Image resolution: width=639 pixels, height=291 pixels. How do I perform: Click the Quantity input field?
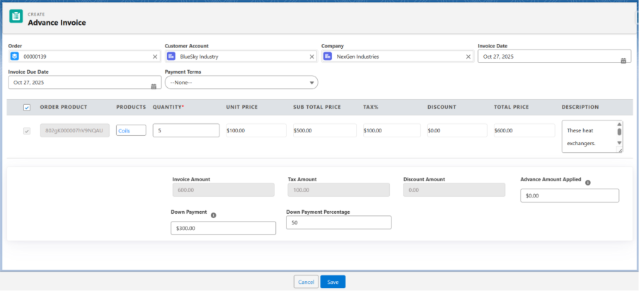[185, 131]
